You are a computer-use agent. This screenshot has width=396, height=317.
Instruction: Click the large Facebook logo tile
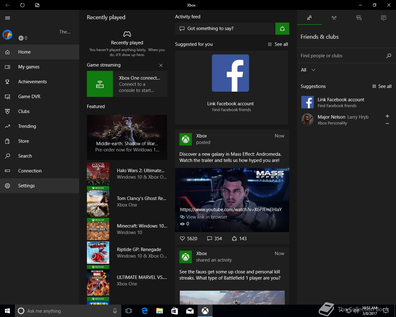[230, 73]
